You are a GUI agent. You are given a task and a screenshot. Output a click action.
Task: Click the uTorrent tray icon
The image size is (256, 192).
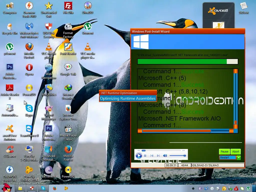point(248,189)
